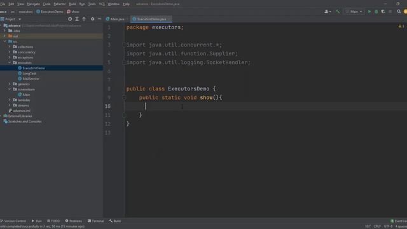Click the fold marker beside import on line 3

124,45
